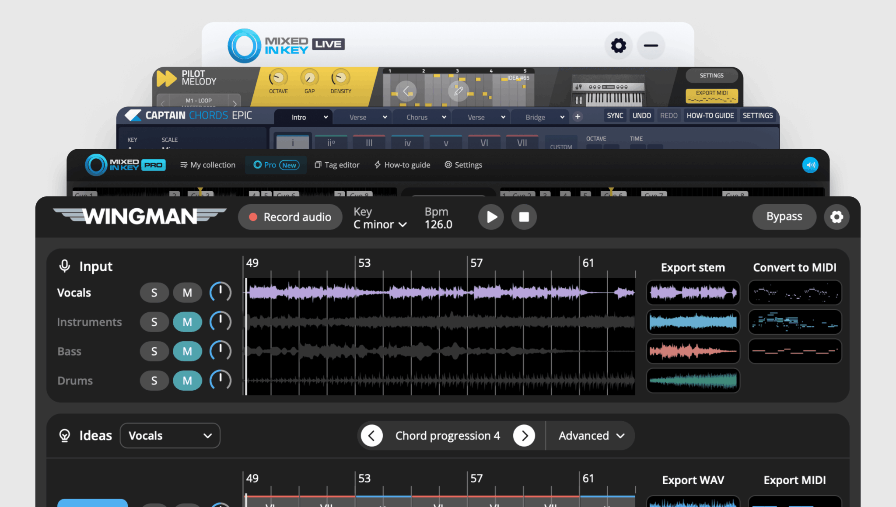Screen dimensions: 896x507
Task: Click the Bpm 126.0 value
Action: (x=438, y=224)
